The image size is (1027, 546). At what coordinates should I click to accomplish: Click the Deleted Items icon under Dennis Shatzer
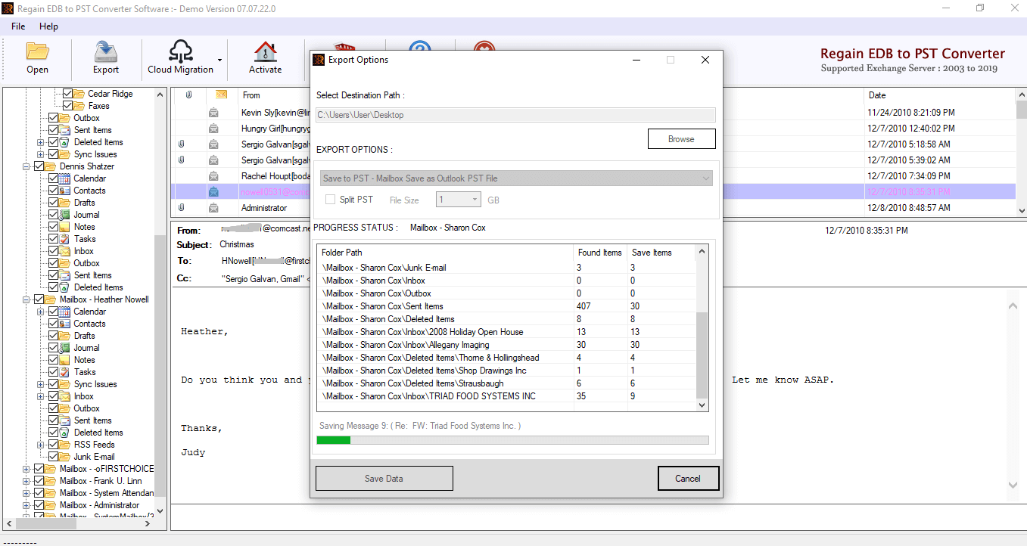click(x=65, y=287)
